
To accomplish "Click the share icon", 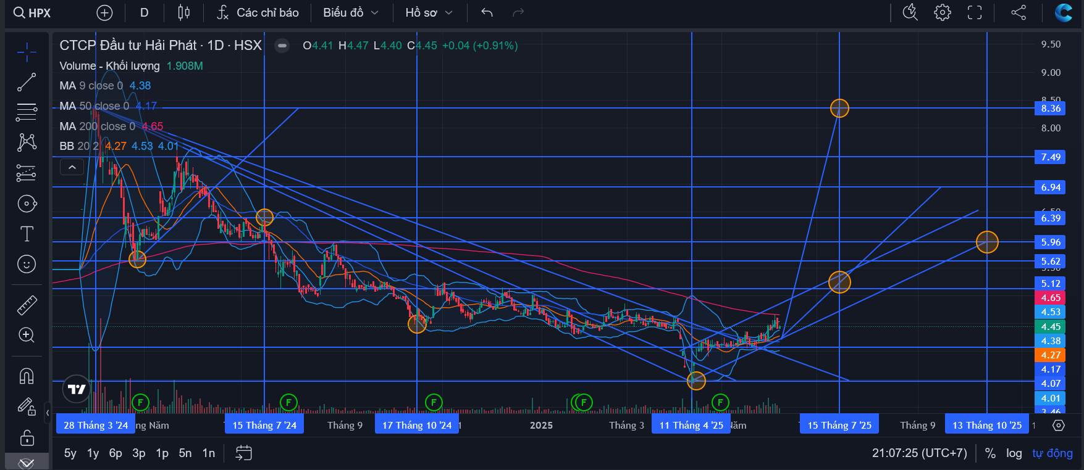I will pyautogui.click(x=1019, y=13).
